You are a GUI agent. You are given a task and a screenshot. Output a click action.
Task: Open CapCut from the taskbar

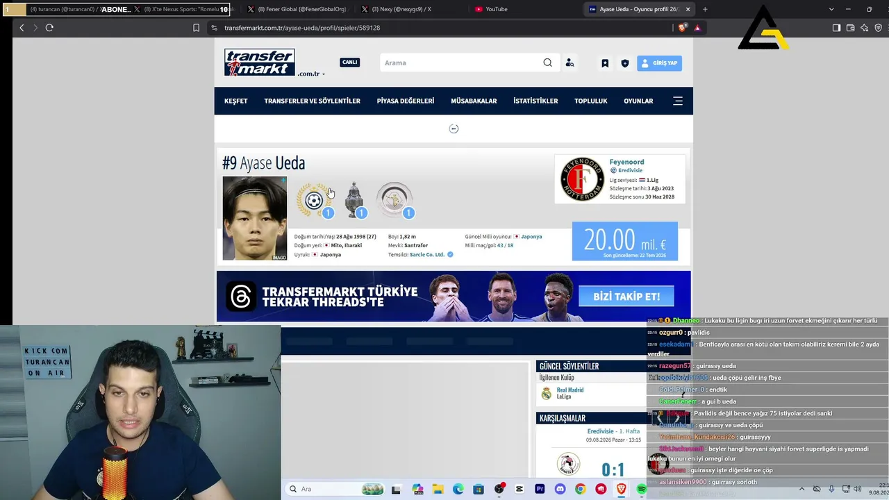coord(520,489)
